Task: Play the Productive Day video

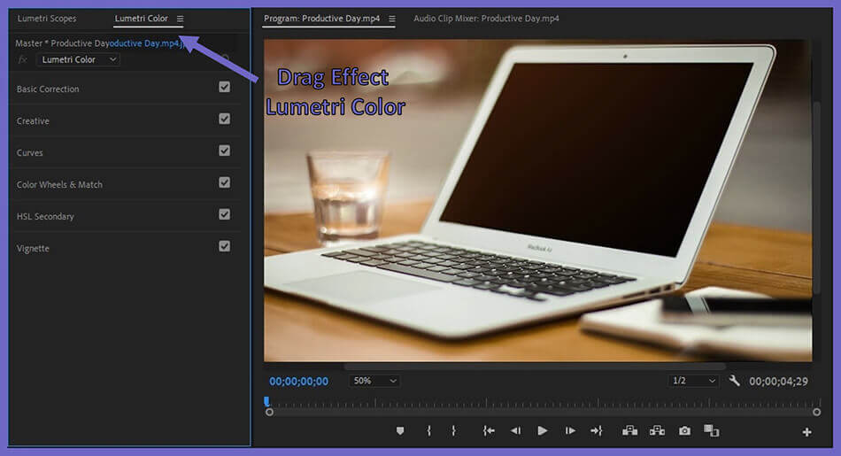Action: [543, 431]
